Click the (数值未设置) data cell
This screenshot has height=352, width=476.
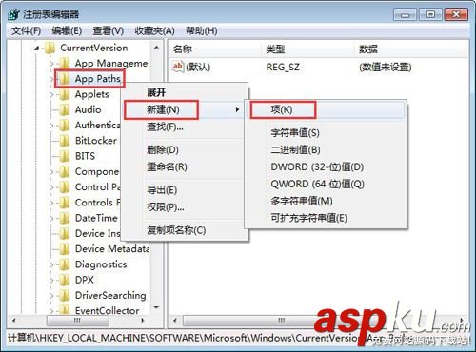pos(385,67)
